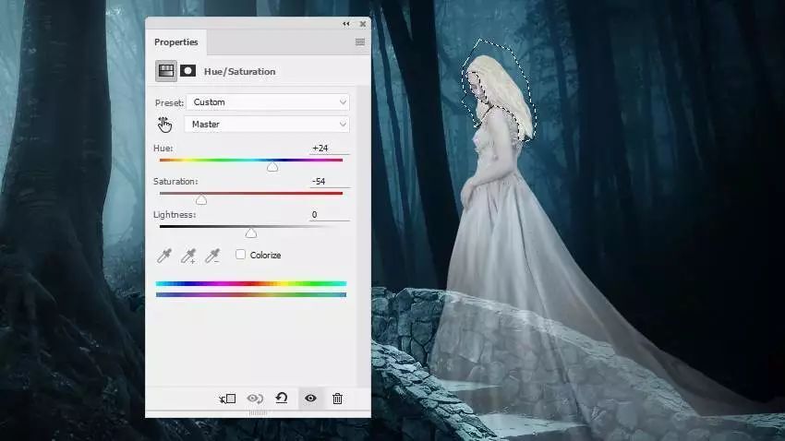Select the layer mask icon
The height and width of the screenshot is (441, 785).
[x=188, y=71]
